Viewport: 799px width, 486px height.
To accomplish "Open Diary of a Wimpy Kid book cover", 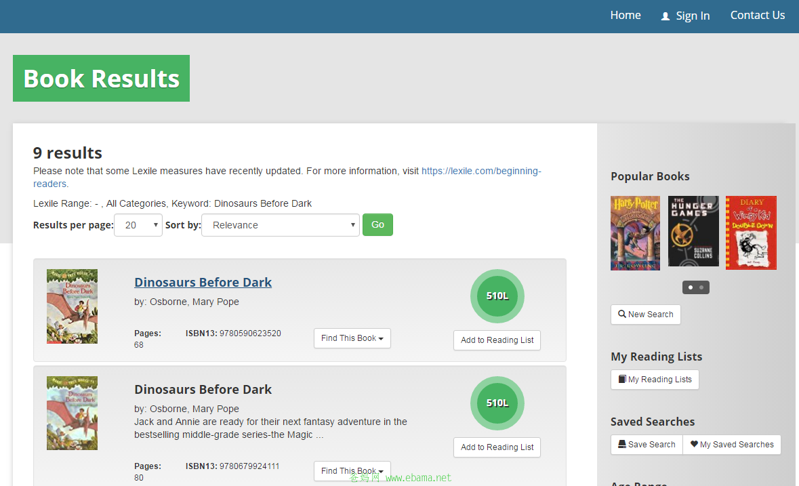I will click(x=751, y=232).
